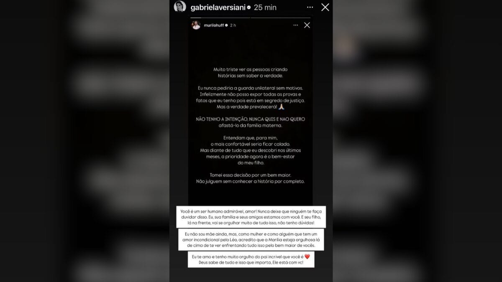The width and height of the screenshot is (502, 282).
Task: Click the verified badge beside murilohuff
Action: [x=227, y=25]
